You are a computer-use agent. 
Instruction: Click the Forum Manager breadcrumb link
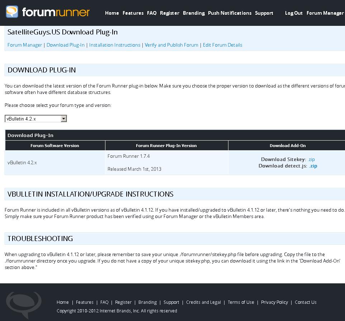[x=25, y=45]
